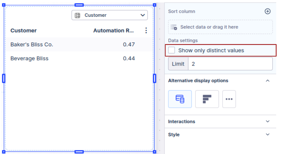Enable Show only distinct values checkbox
The height and width of the screenshot is (154, 281).
click(172, 50)
